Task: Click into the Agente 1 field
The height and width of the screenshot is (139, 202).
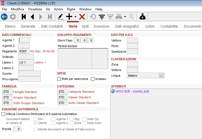Action: point(24,40)
